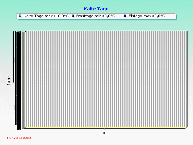The width and height of the screenshot is (193, 145).
Task: Select the dark blue Eistage legend swatch
Action: [x=125, y=16]
